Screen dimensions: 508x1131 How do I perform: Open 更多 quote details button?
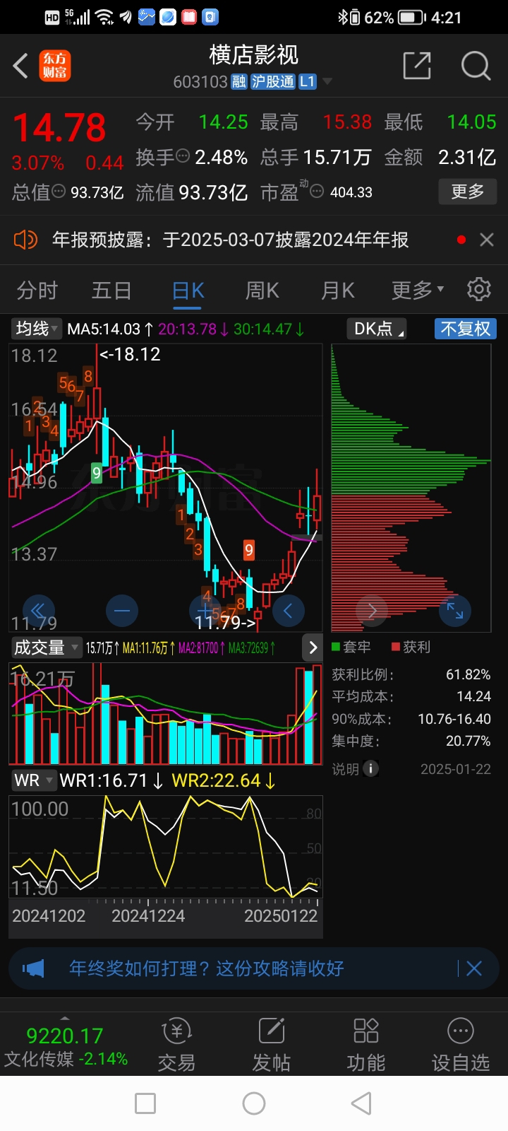point(468,192)
